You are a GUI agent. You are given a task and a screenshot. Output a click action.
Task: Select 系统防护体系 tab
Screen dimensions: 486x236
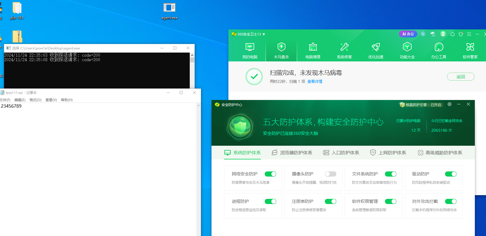click(242, 153)
